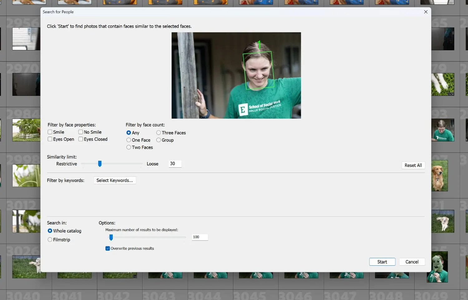This screenshot has height=300, width=468.
Task: Select the Two Faces option
Action: (129, 147)
